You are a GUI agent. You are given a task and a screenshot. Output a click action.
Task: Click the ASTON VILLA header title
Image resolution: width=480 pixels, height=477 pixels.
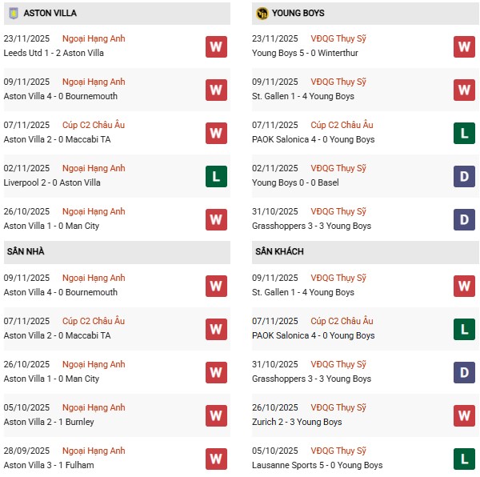click(49, 14)
